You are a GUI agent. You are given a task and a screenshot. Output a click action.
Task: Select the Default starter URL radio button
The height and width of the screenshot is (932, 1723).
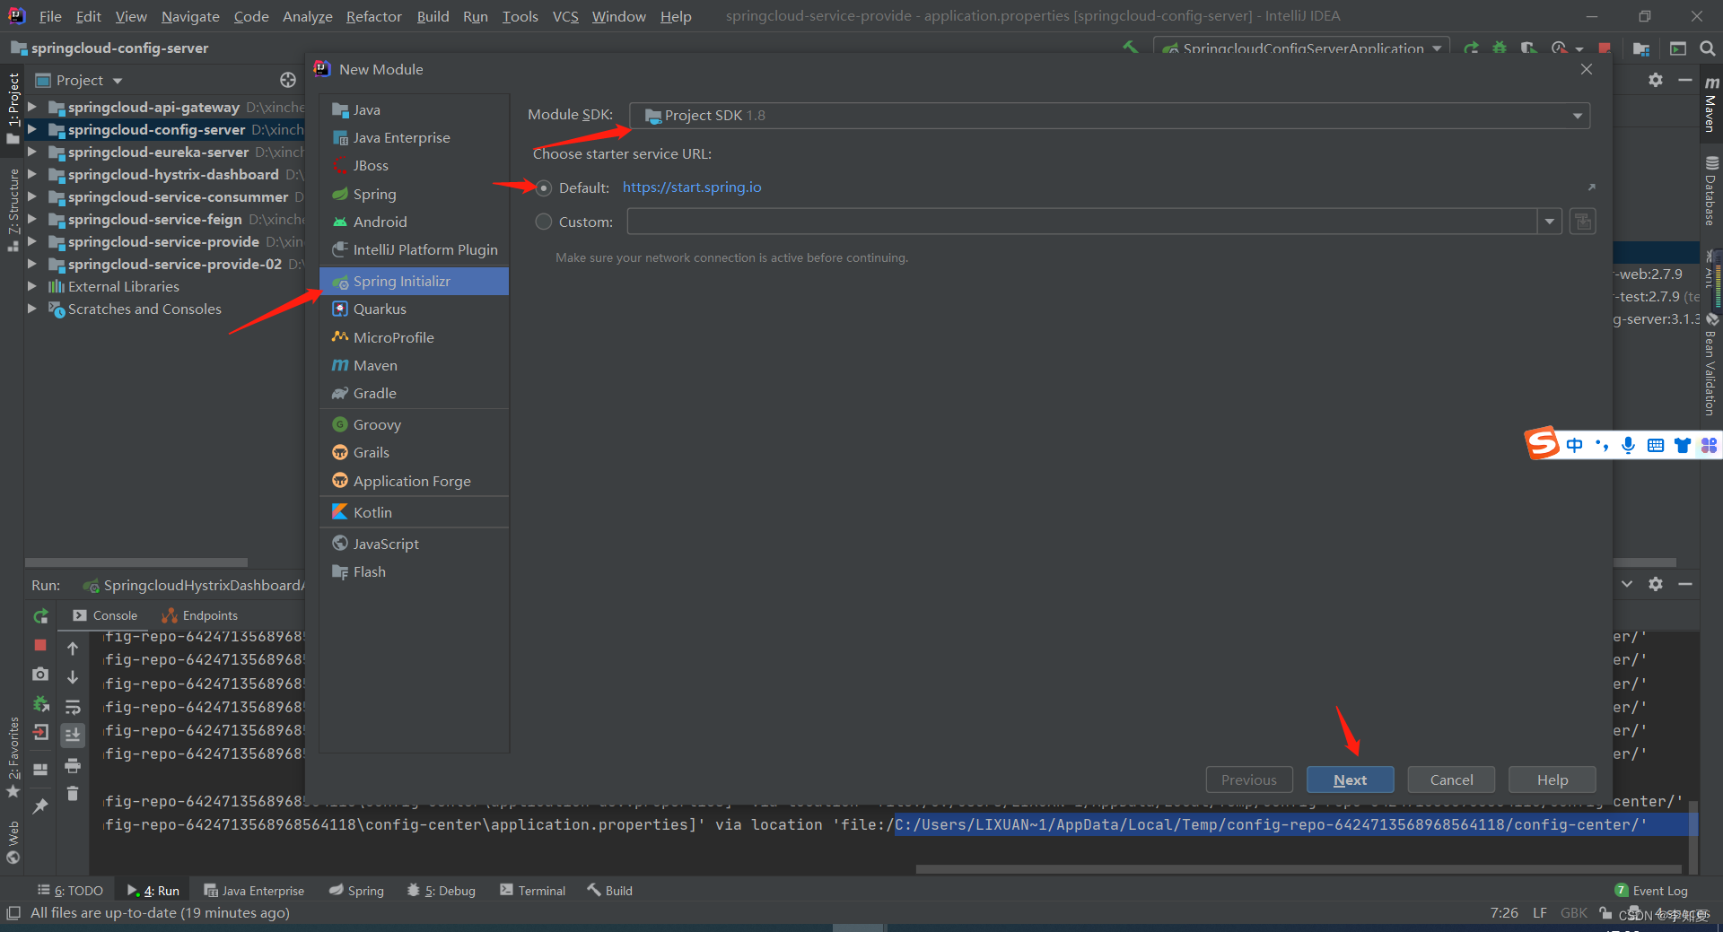544,187
